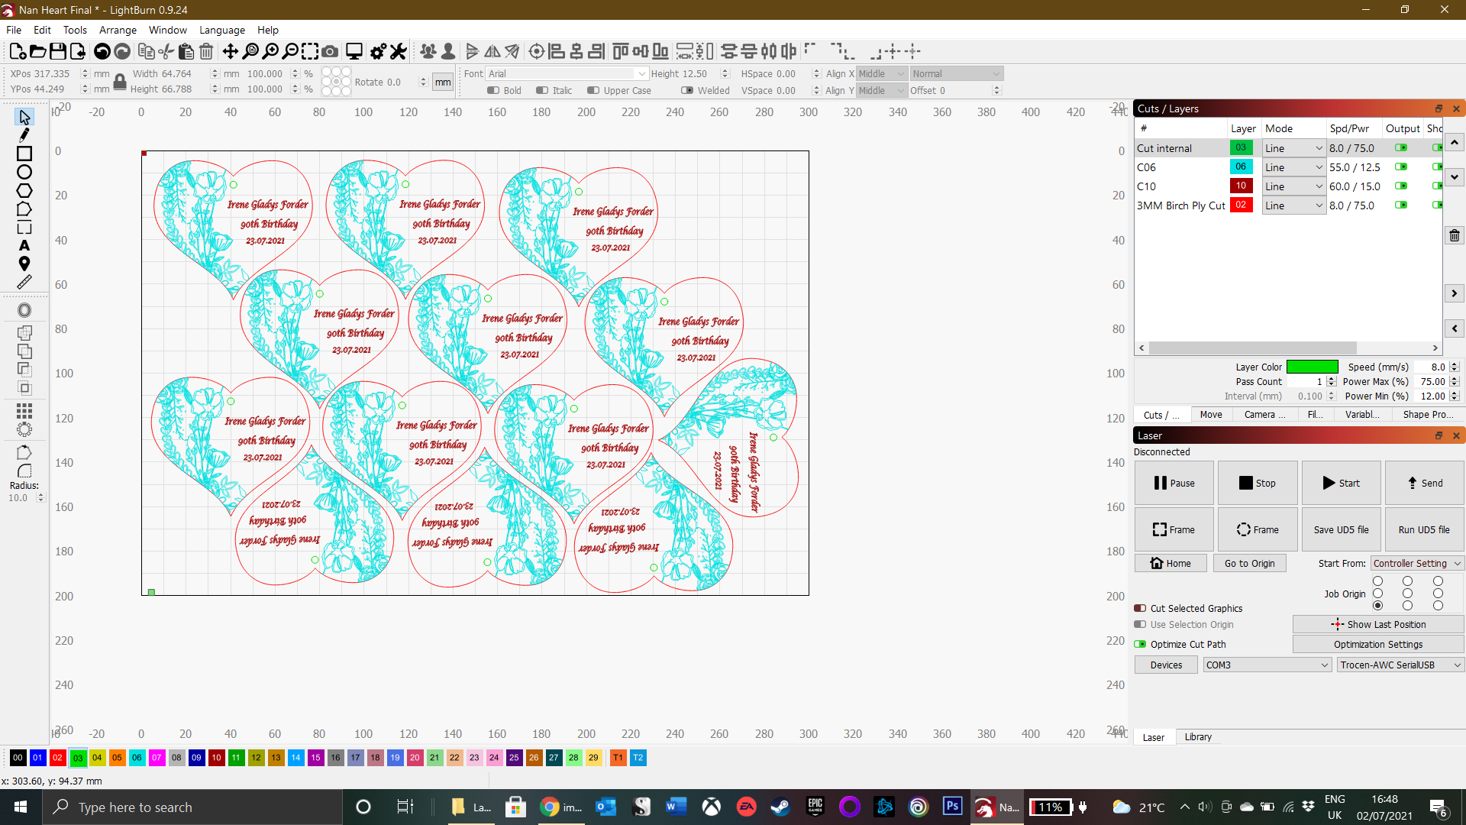Click the Camera capture toolbar icon
Image resolution: width=1466 pixels, height=825 pixels.
pyautogui.click(x=330, y=51)
